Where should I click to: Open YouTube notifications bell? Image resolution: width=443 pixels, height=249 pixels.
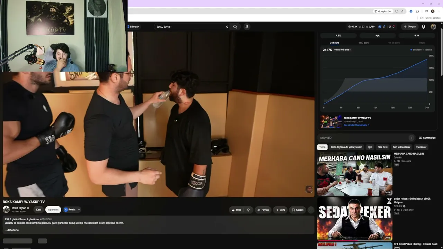click(x=423, y=27)
